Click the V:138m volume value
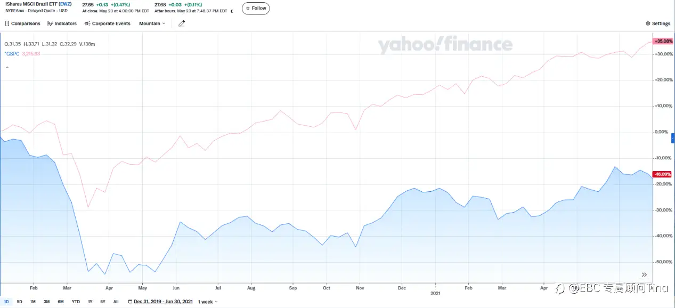The image size is (675, 308). [86, 44]
